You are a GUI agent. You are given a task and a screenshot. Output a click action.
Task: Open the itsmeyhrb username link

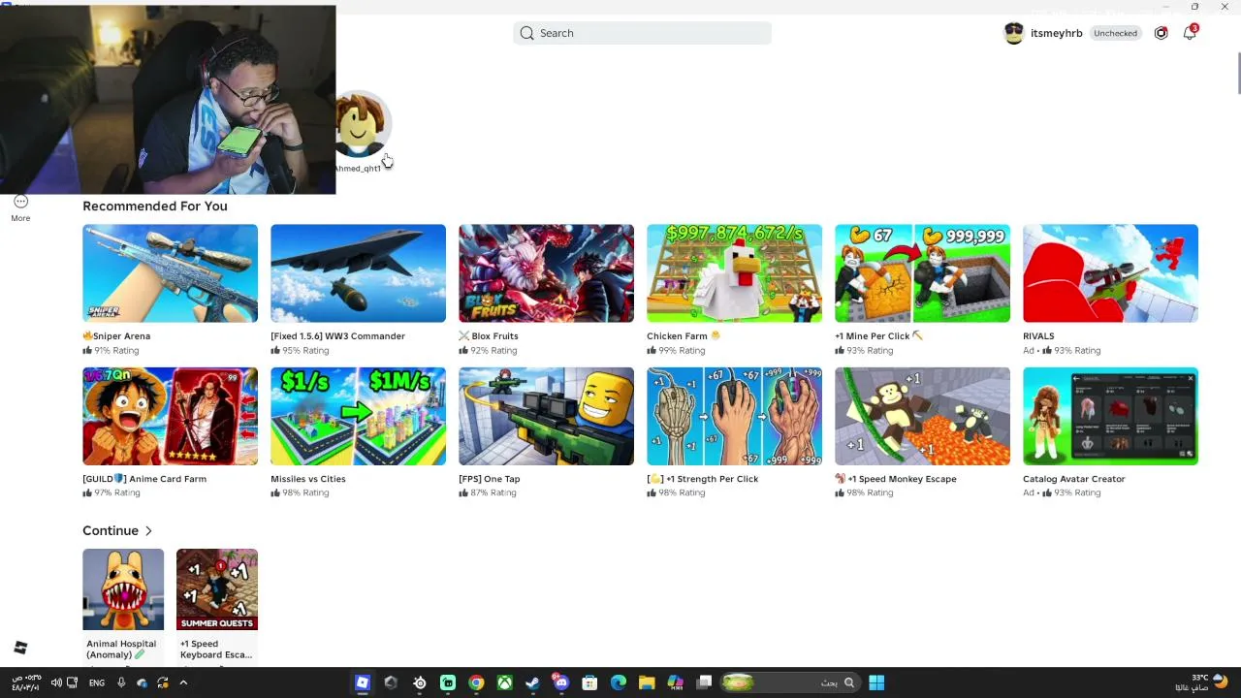1056,33
